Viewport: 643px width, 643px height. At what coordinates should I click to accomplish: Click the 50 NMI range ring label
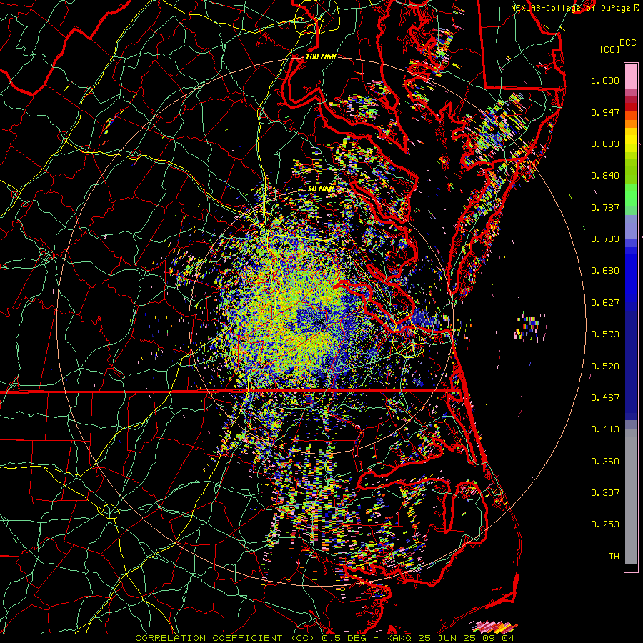321,189
